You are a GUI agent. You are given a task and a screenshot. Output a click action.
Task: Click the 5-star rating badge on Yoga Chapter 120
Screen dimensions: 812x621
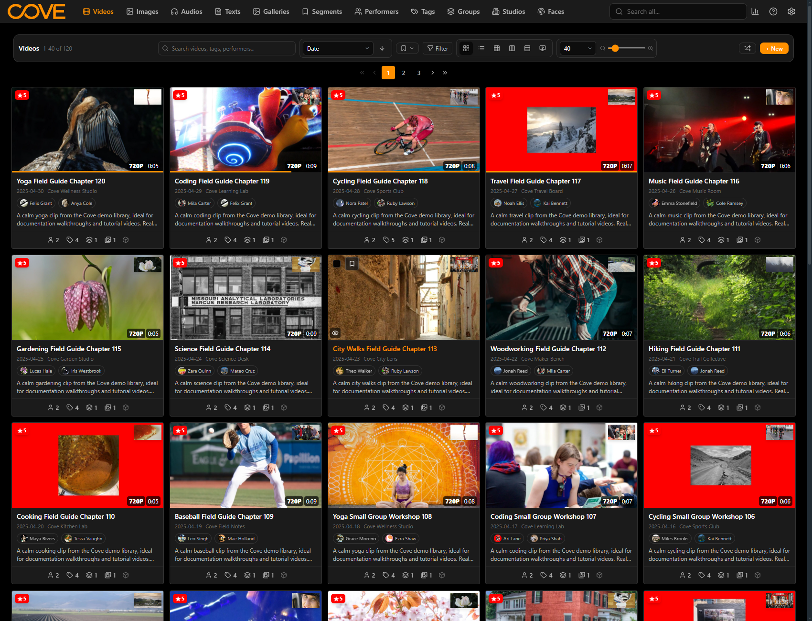point(22,95)
